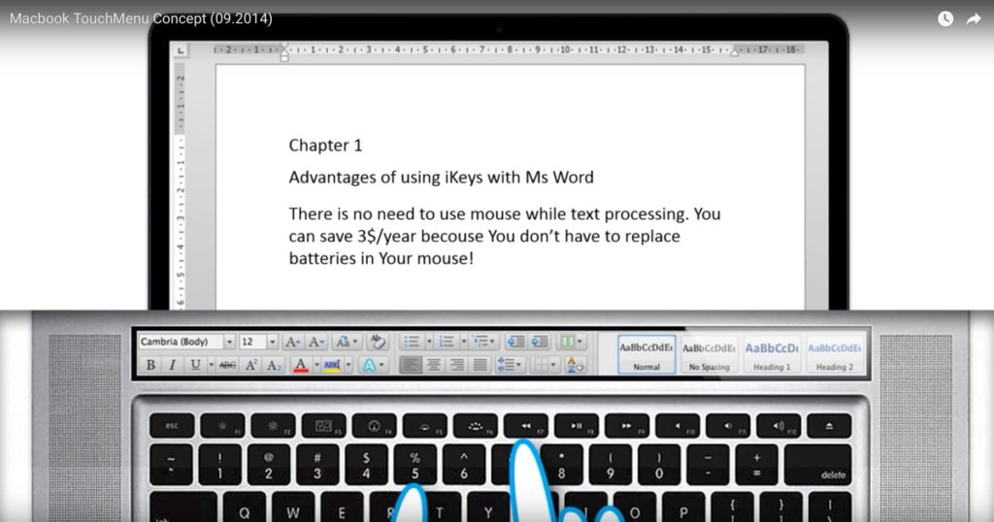
Task: Click the F7 rewind key
Action: tap(525, 426)
